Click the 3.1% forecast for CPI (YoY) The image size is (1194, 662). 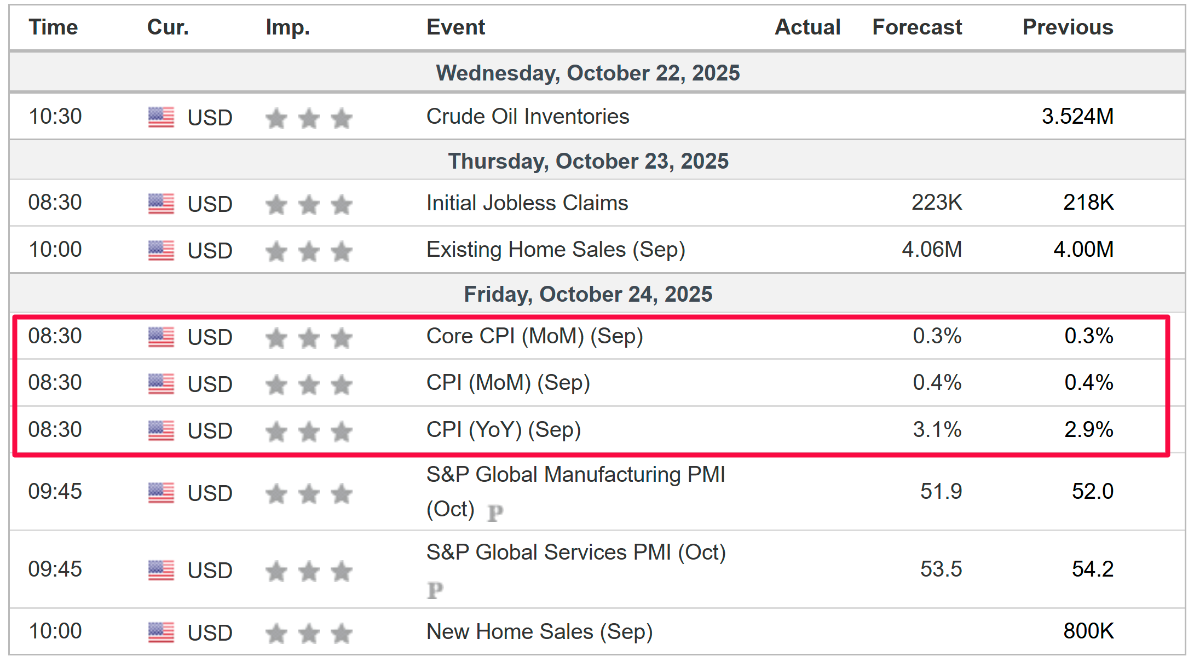click(x=937, y=430)
